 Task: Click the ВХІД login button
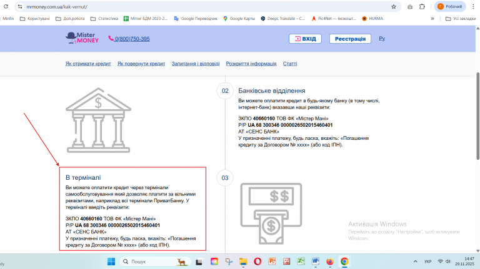[x=305, y=39]
